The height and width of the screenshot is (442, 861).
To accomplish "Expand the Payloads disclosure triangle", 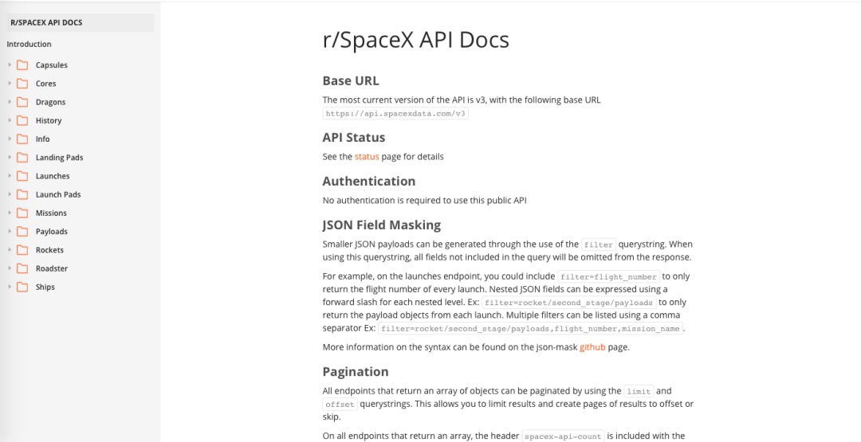I will pos(10,232).
